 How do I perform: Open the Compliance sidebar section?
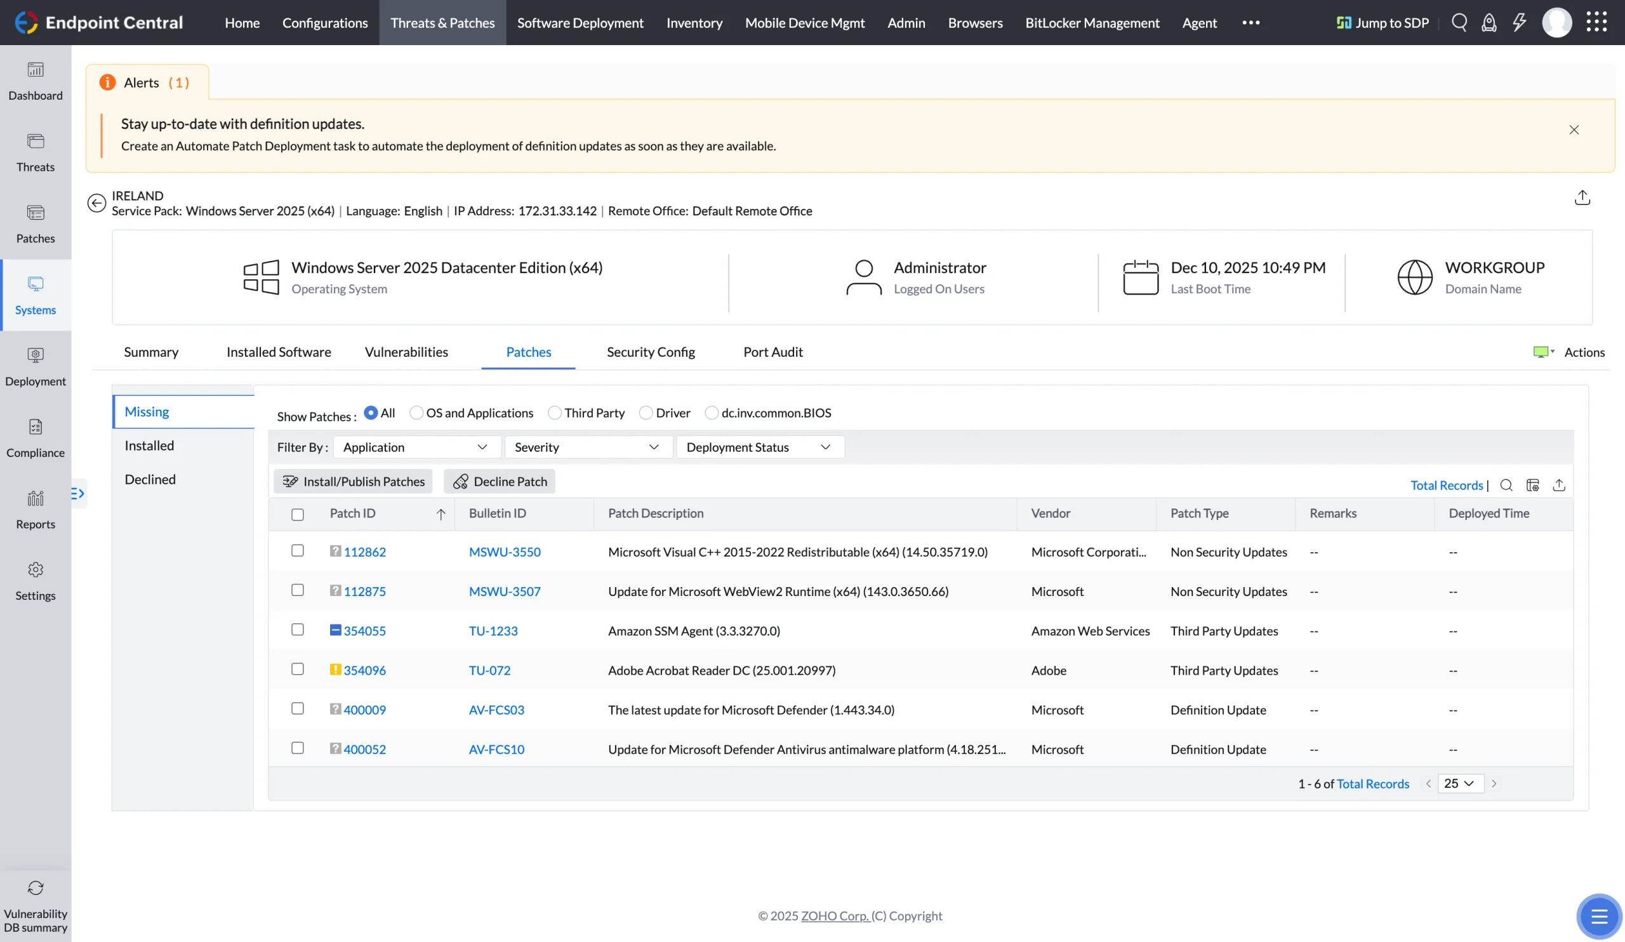click(36, 439)
